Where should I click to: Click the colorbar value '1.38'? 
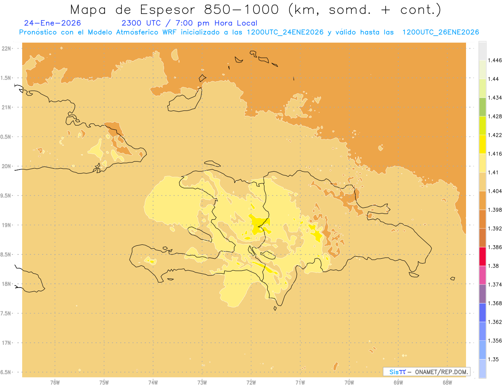494,266
